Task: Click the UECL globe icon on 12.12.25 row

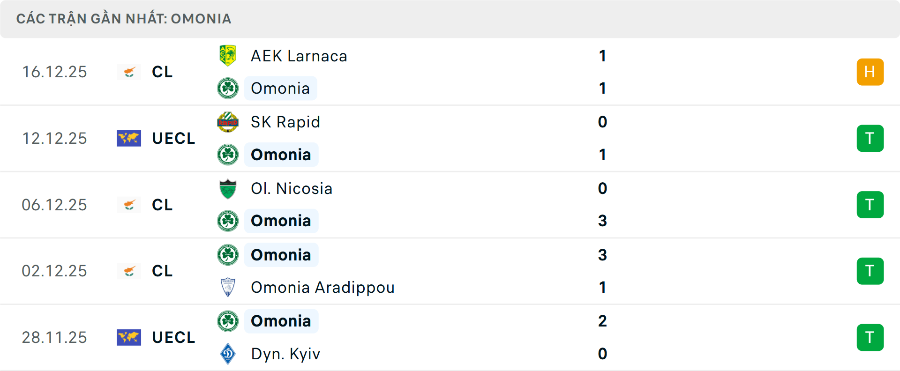Action: pyautogui.click(x=129, y=138)
